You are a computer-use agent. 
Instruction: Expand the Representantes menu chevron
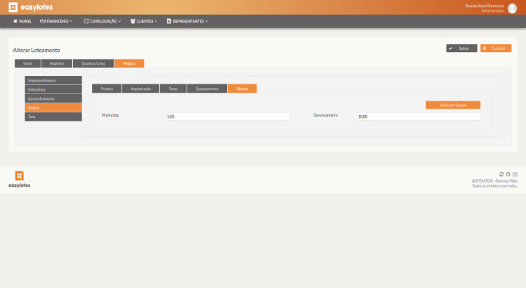[206, 21]
